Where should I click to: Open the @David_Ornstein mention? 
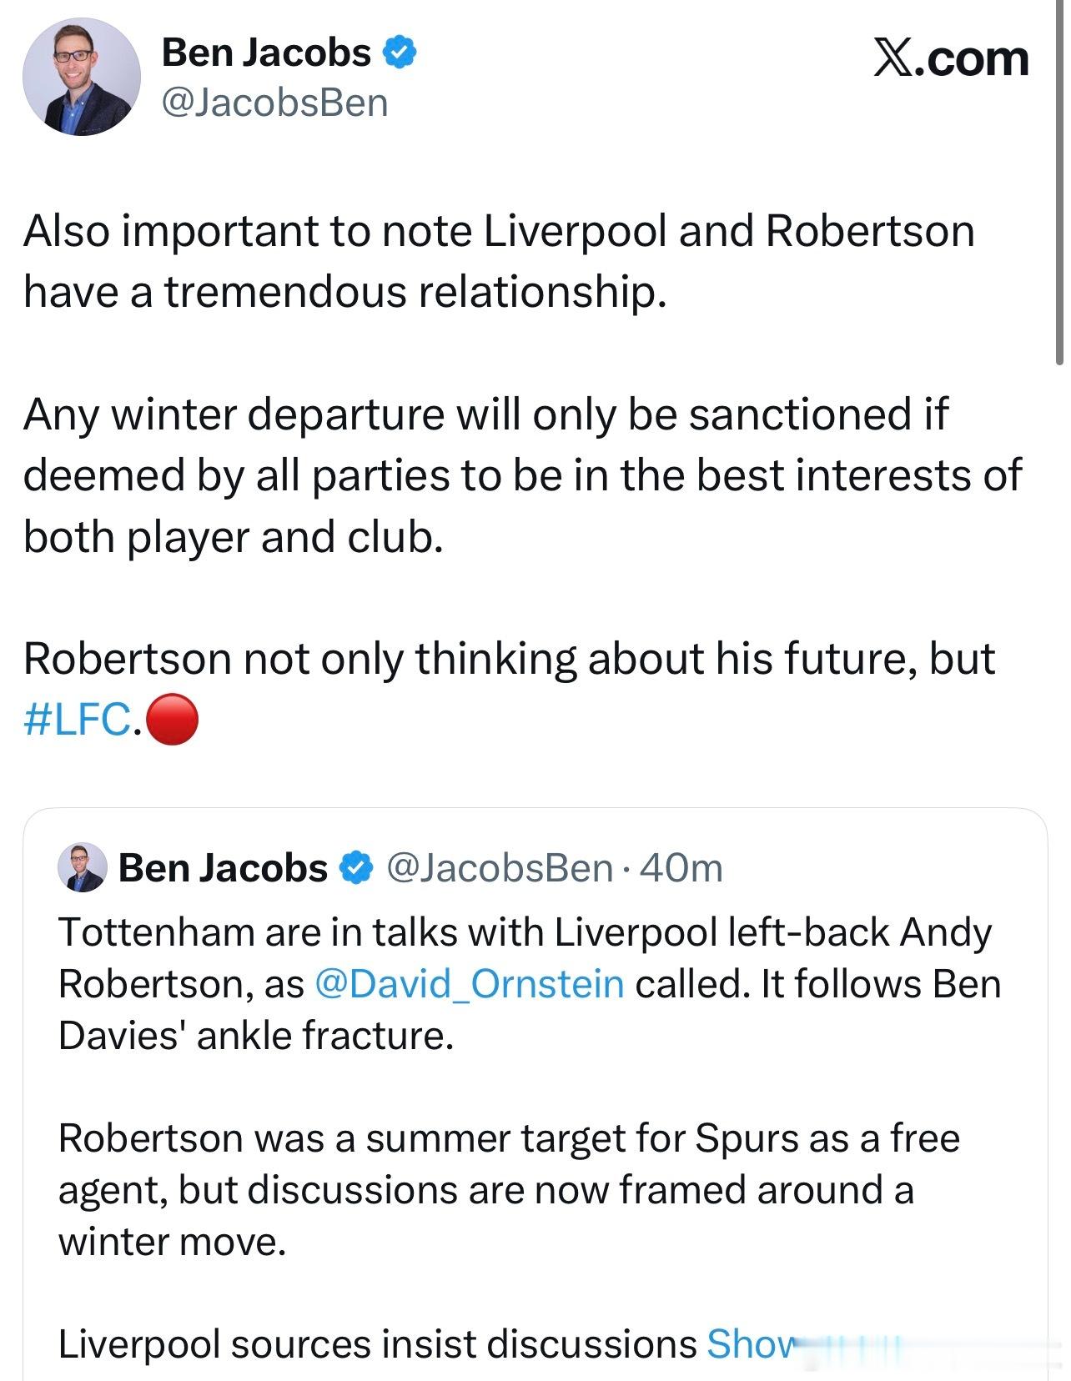(x=470, y=983)
